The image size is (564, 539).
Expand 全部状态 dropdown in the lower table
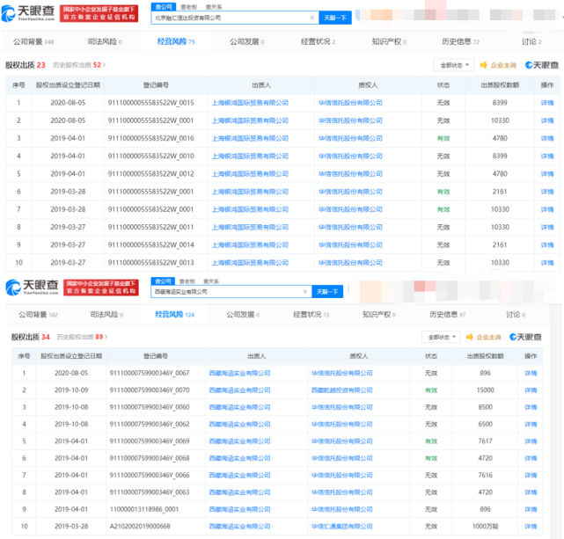point(441,337)
